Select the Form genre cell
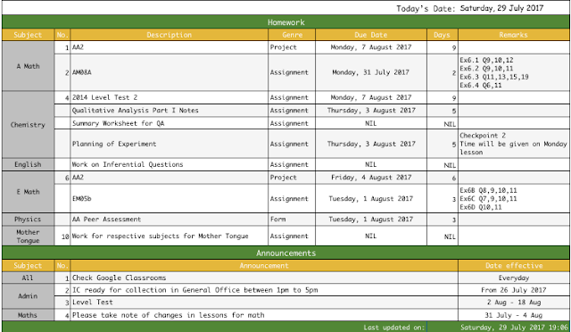 tap(292, 219)
